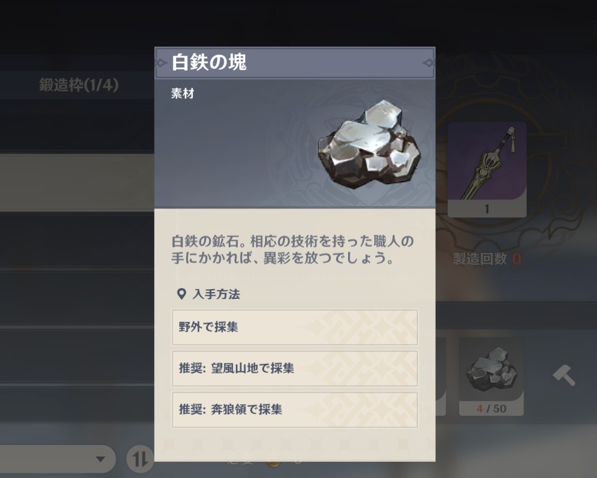Click the 入手方法 section heading
The height and width of the screenshot is (478, 597).
pos(216,295)
